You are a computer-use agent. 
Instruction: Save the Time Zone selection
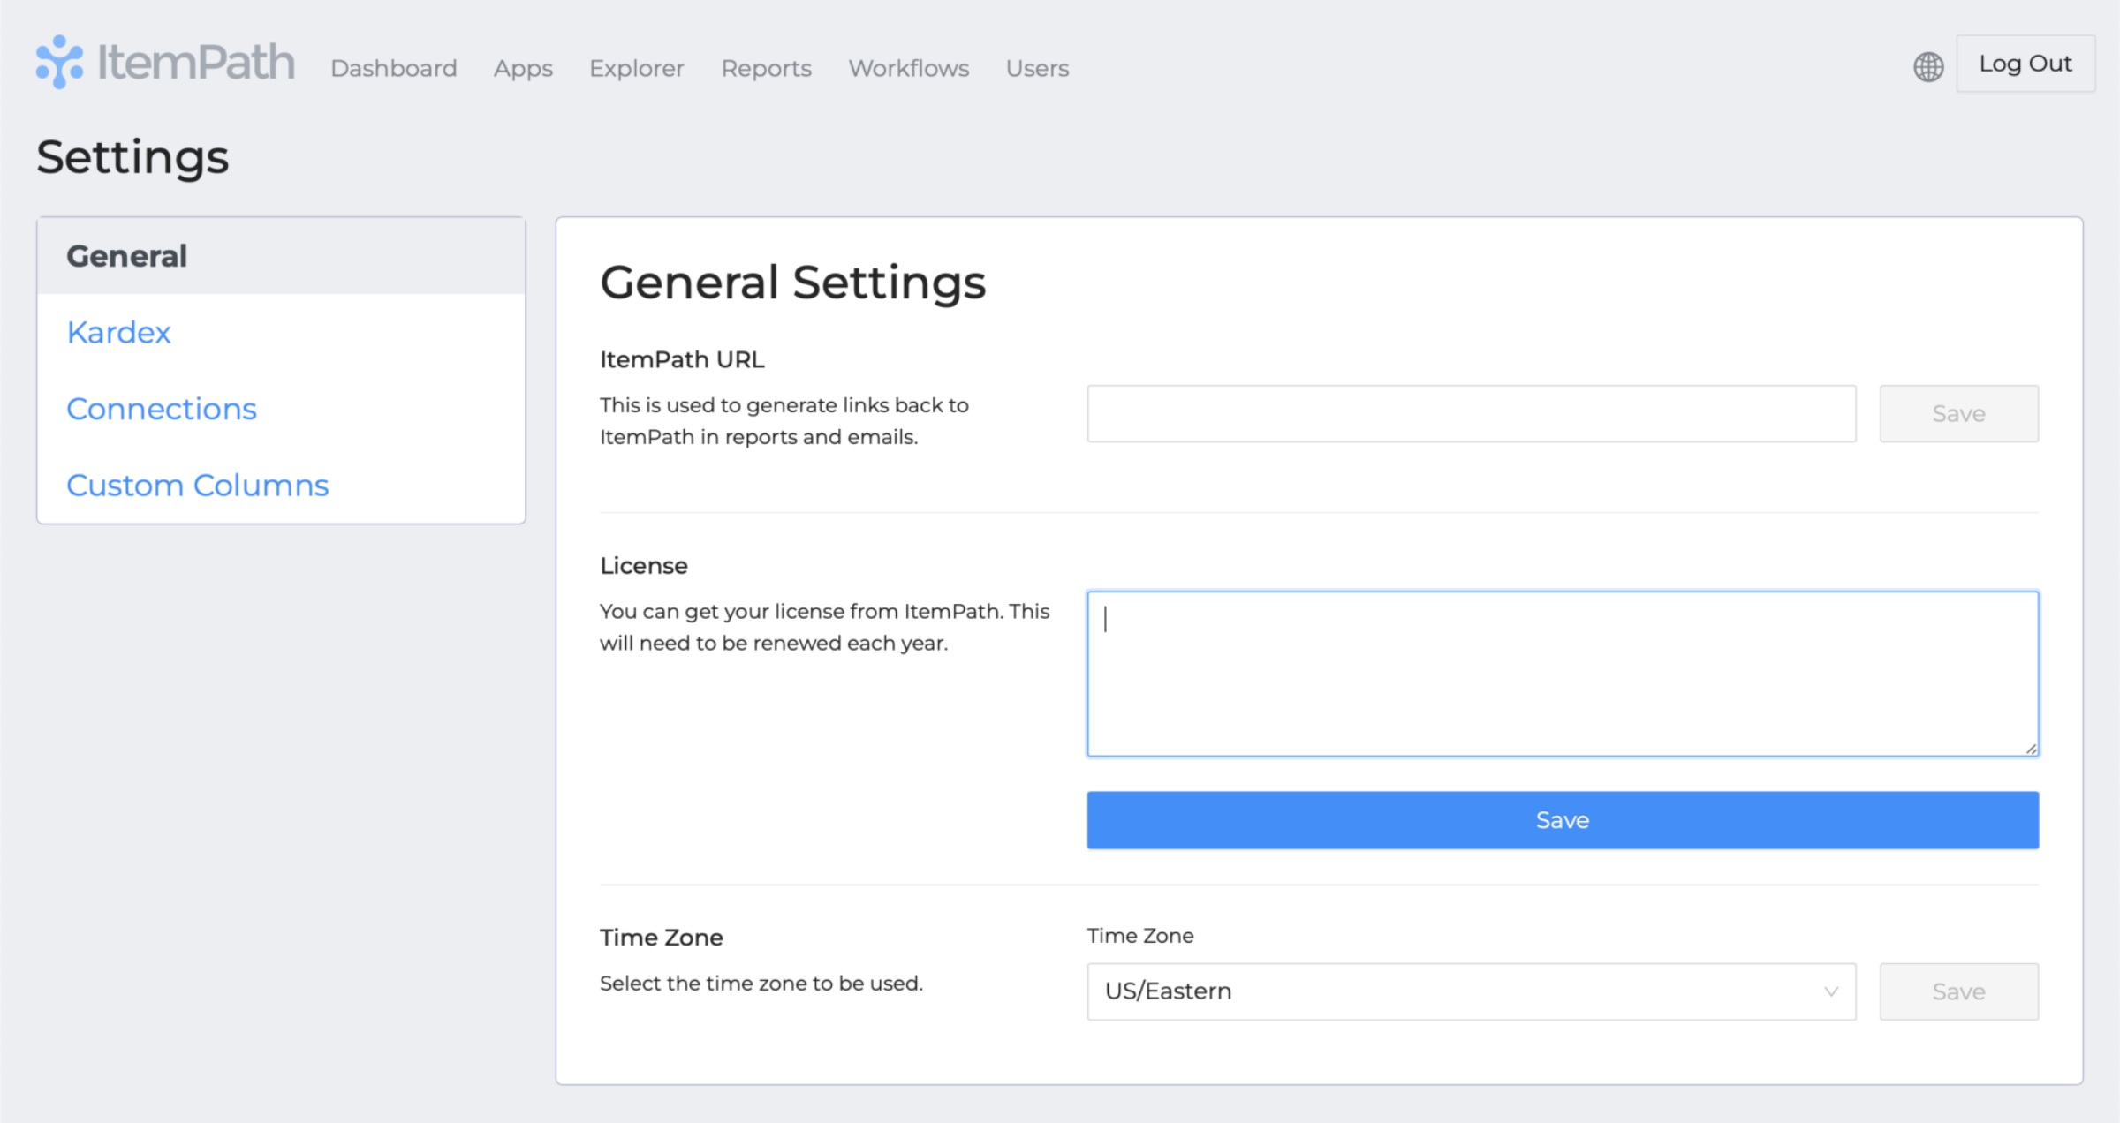(x=1959, y=991)
